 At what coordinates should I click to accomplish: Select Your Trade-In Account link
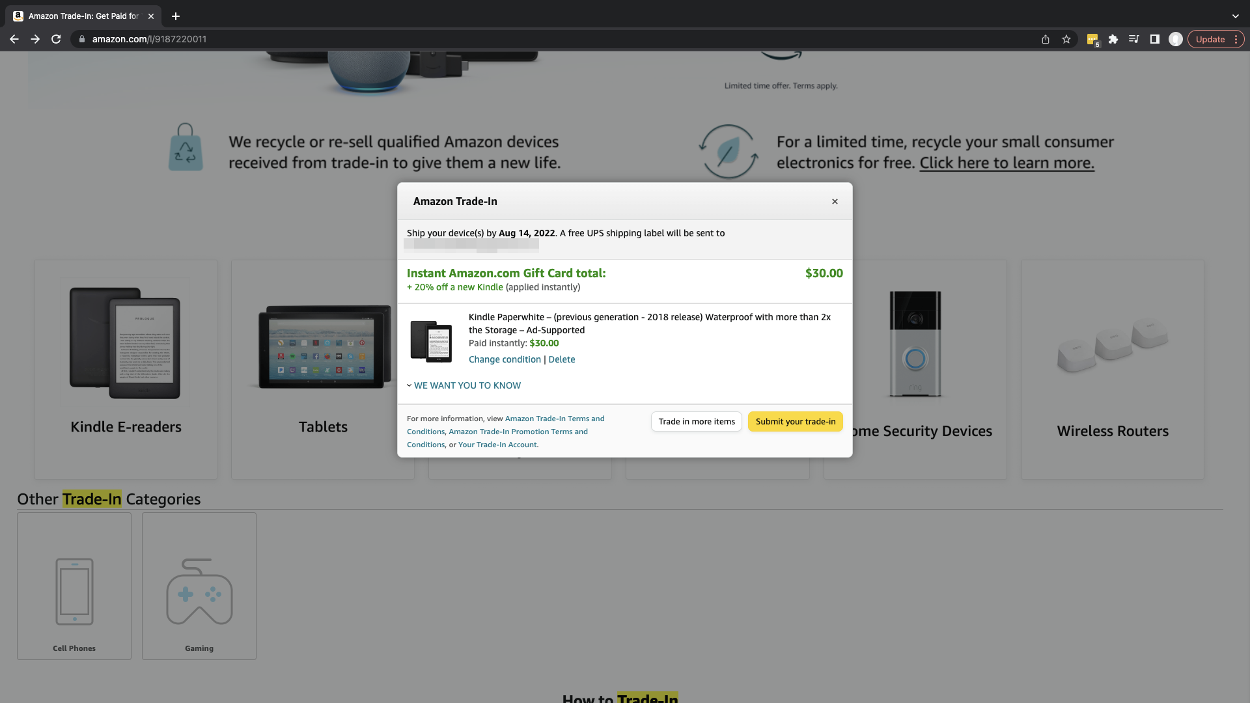coord(496,444)
